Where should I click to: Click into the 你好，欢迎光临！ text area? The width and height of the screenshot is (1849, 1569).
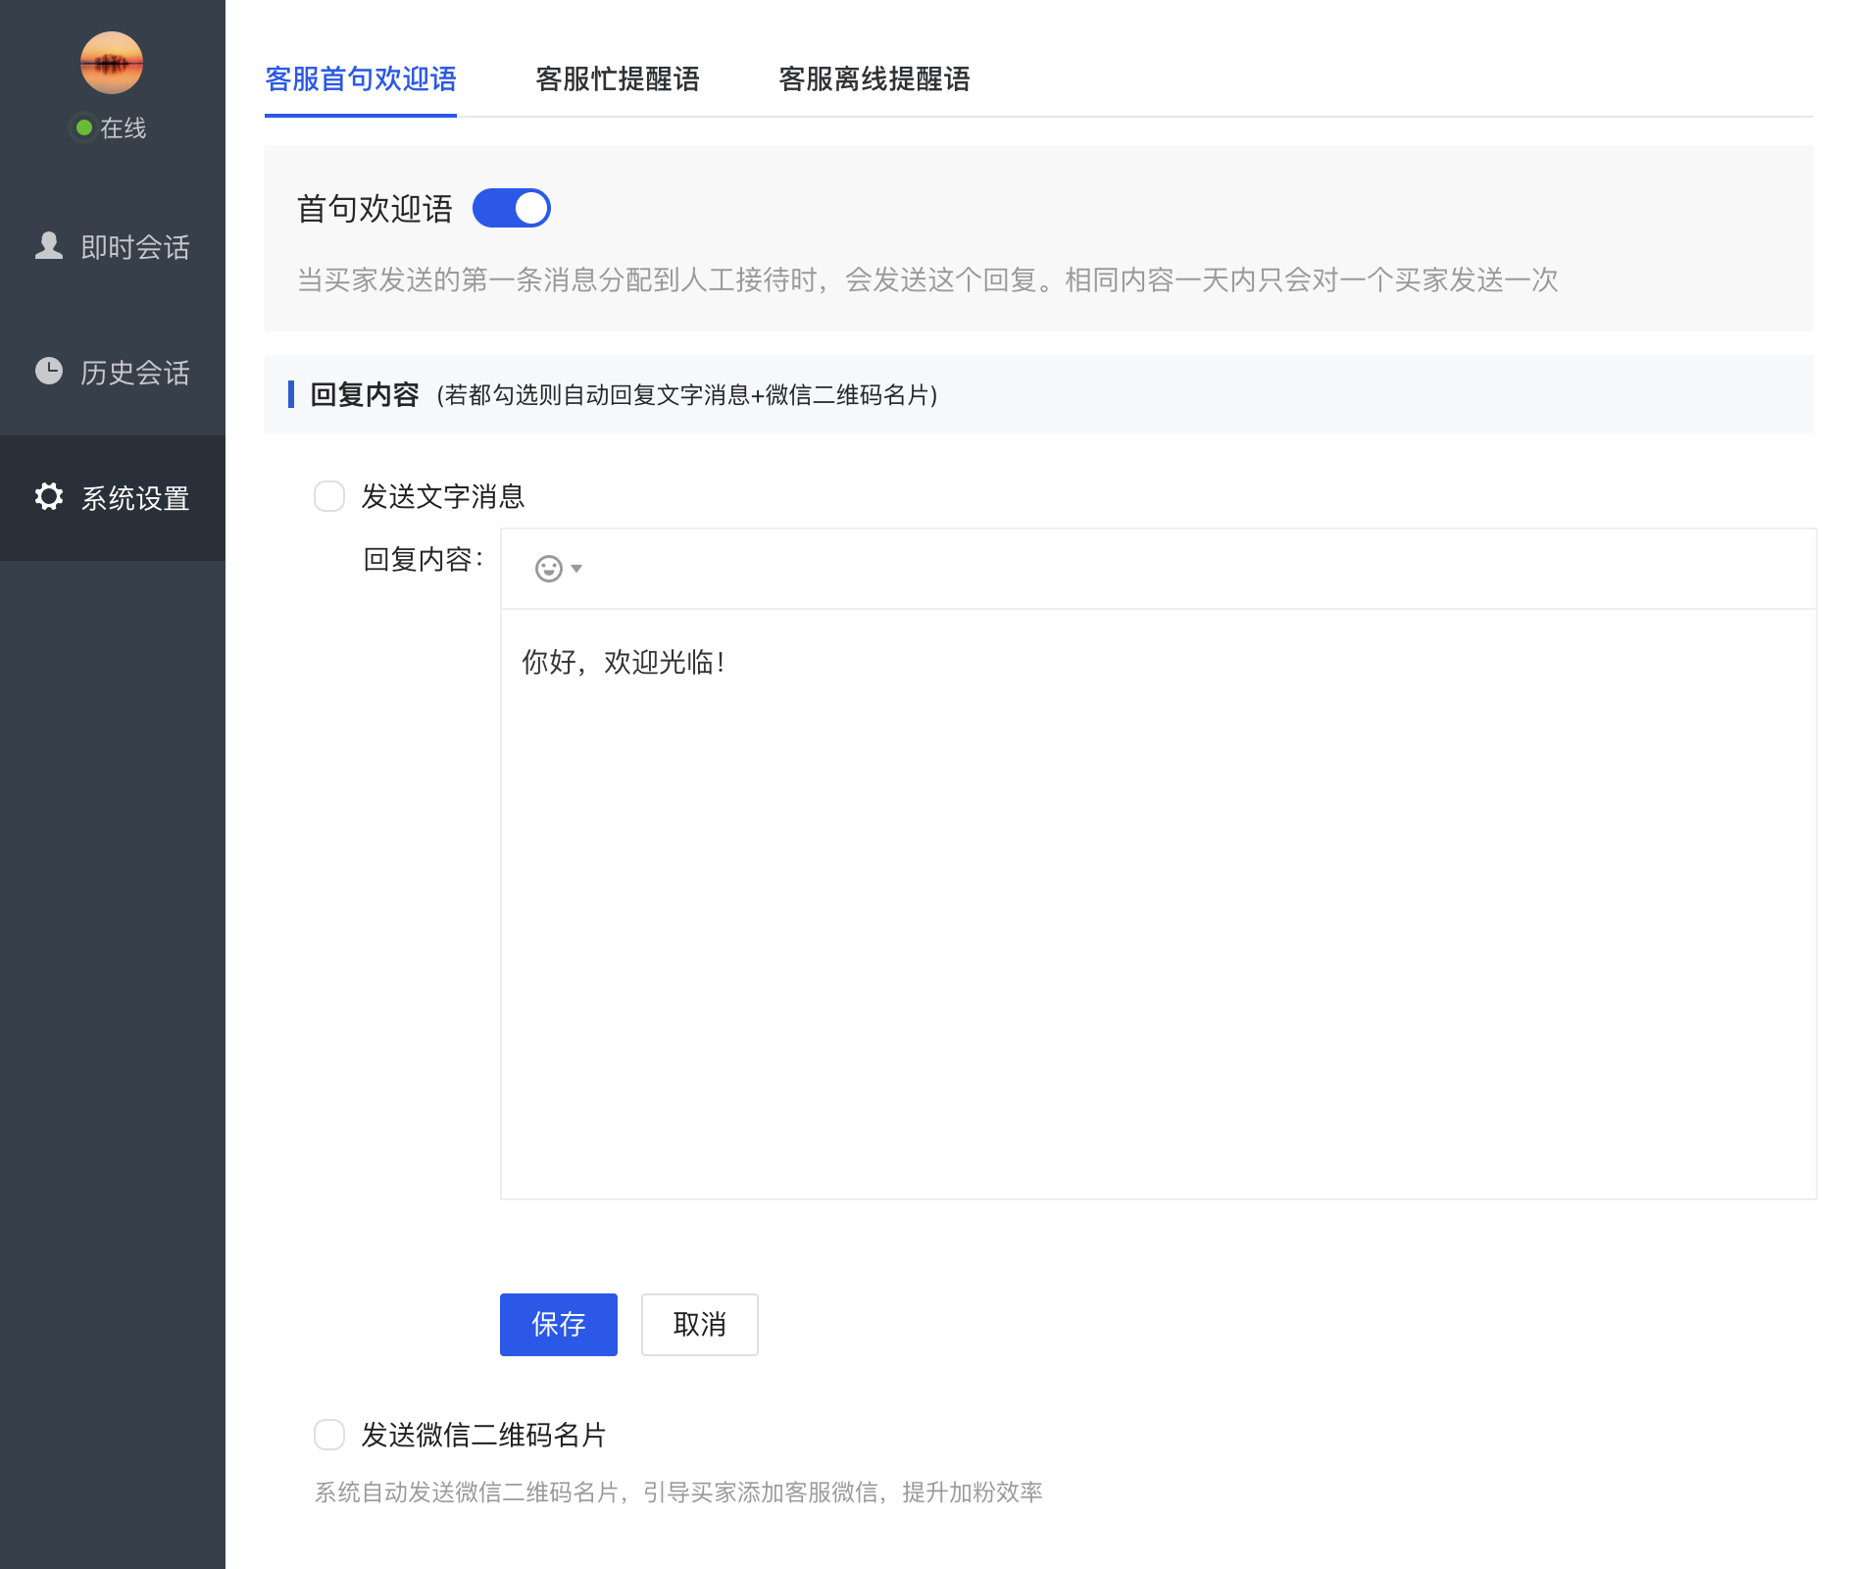coord(1159,904)
